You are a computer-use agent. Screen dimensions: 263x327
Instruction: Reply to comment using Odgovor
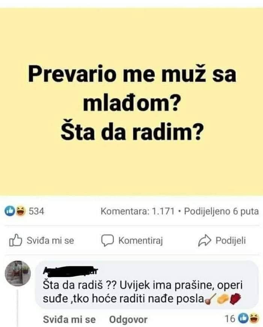coord(128,319)
